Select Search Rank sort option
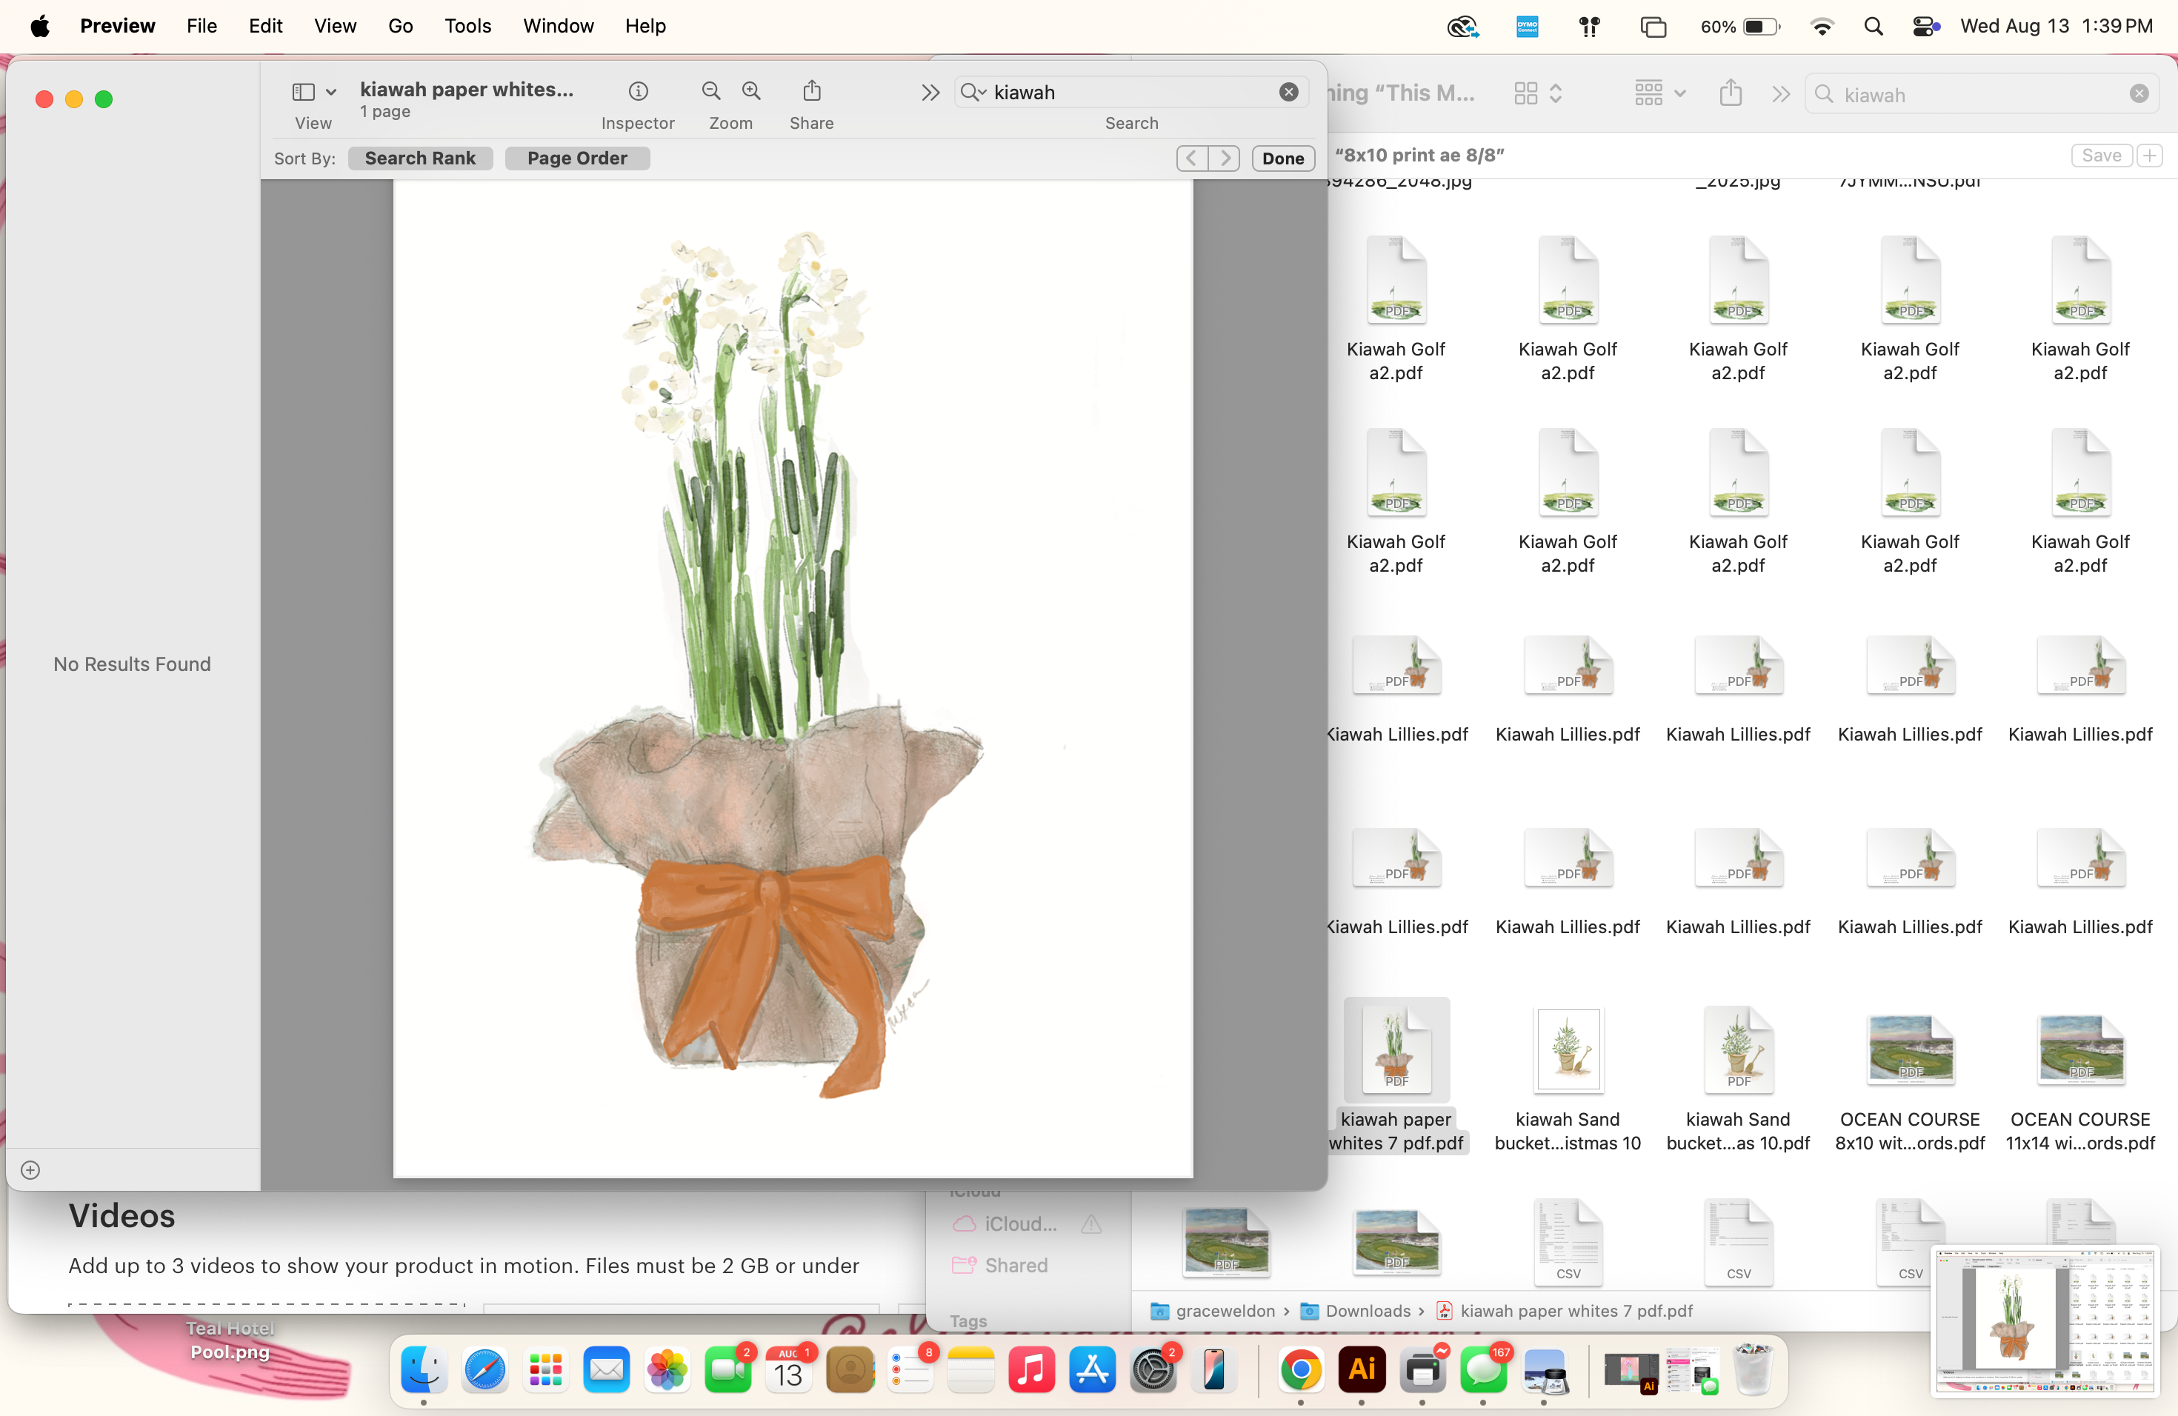The image size is (2178, 1416). (x=420, y=158)
